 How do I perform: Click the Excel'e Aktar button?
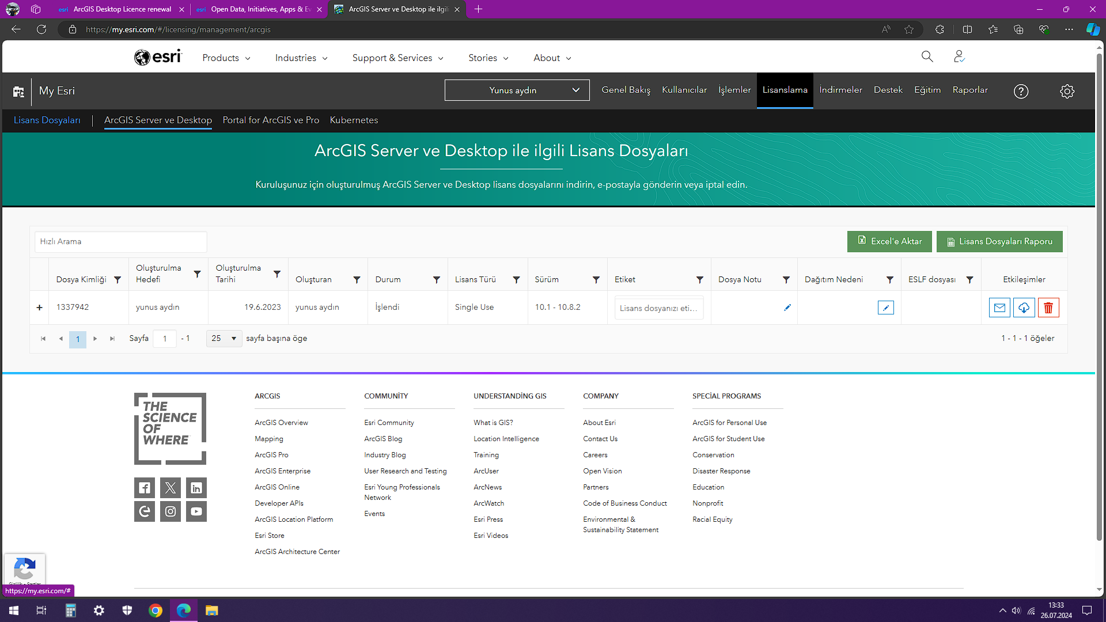click(x=889, y=241)
